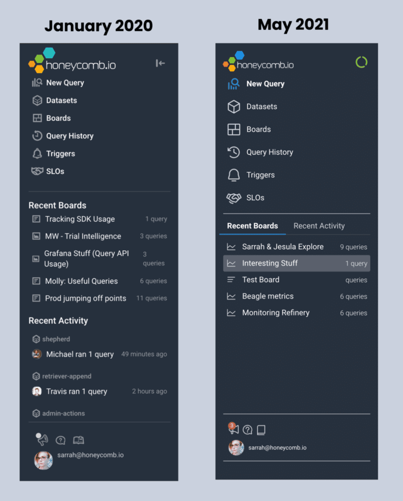403x501 pixels.
Task: Click the Query History clock icon in May 2021 sidebar
Action: tap(234, 152)
